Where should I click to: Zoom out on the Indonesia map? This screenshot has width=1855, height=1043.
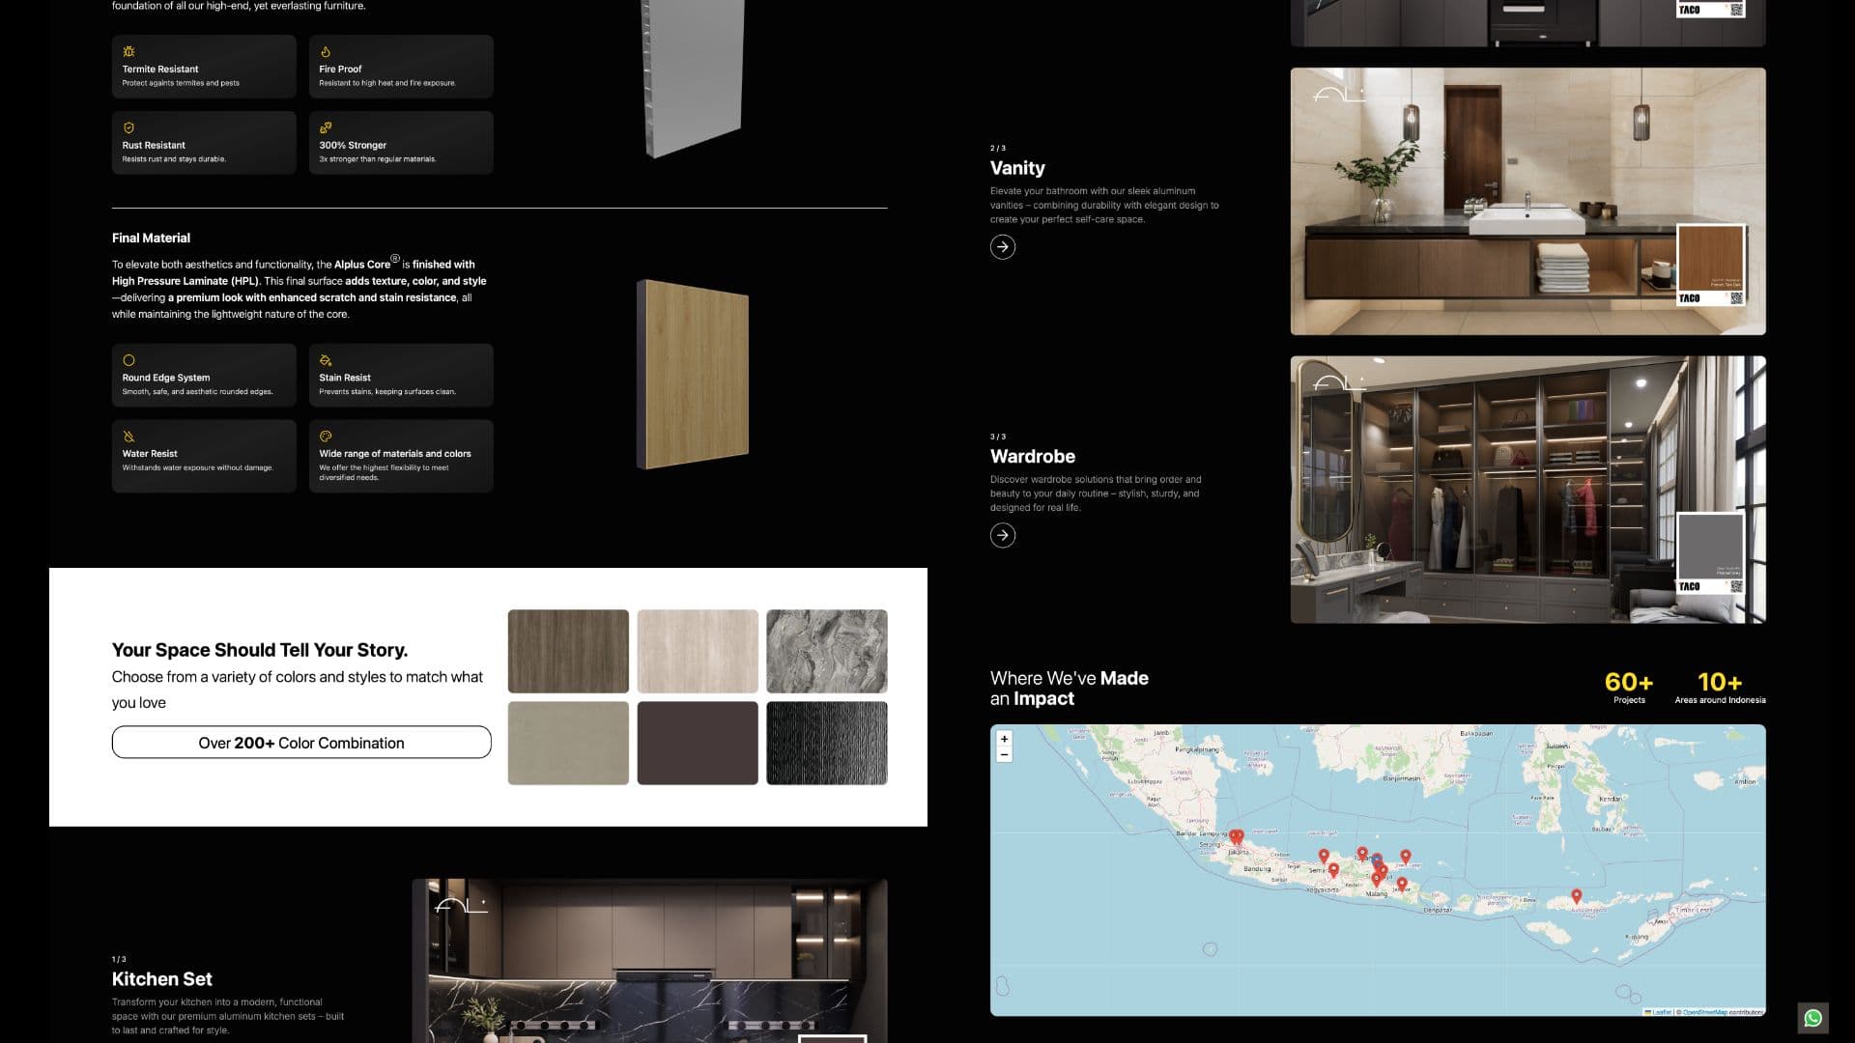pyautogui.click(x=1005, y=756)
